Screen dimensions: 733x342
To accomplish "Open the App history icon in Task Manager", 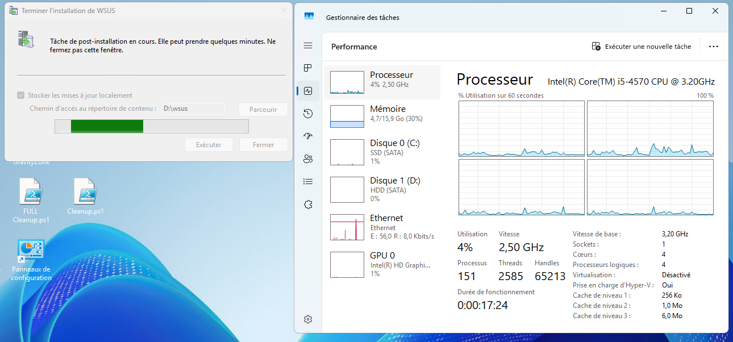I will (308, 114).
